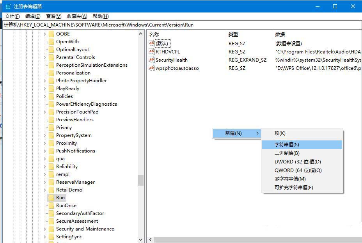The image size is (362, 243).
Task: Click the tree pane vertical scrollbar thumb
Action: pyautogui.click(x=140, y=180)
